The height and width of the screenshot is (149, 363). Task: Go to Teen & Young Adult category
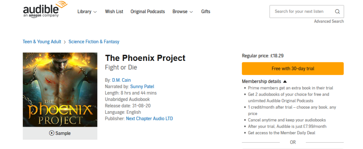pyautogui.click(x=42, y=42)
